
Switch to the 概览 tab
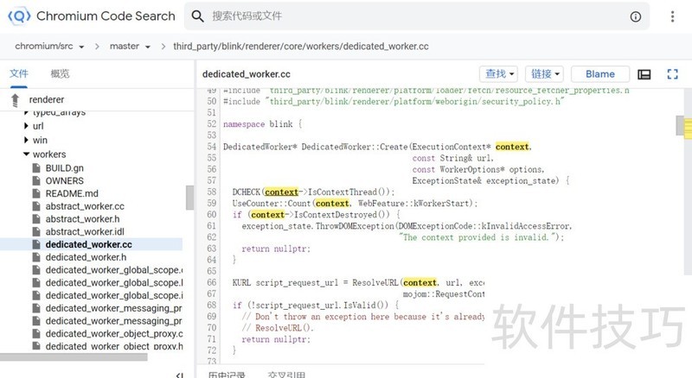click(x=60, y=74)
